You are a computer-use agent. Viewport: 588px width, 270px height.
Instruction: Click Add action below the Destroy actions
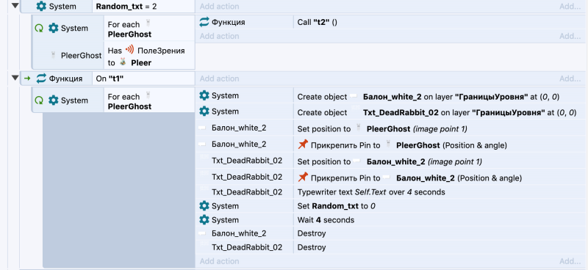(x=219, y=261)
